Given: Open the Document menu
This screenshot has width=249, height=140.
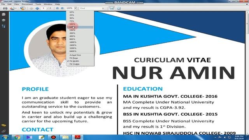Looking at the screenshot, I should click(x=27, y=4).
